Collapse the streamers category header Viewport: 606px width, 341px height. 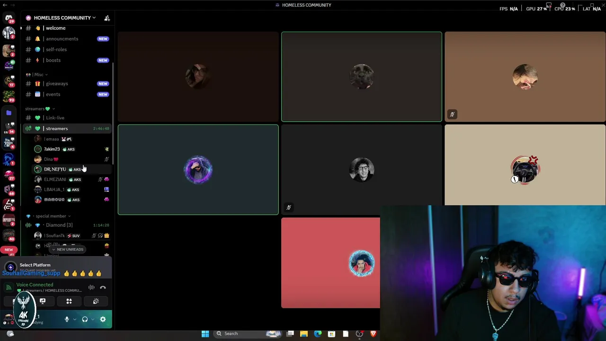point(40,108)
